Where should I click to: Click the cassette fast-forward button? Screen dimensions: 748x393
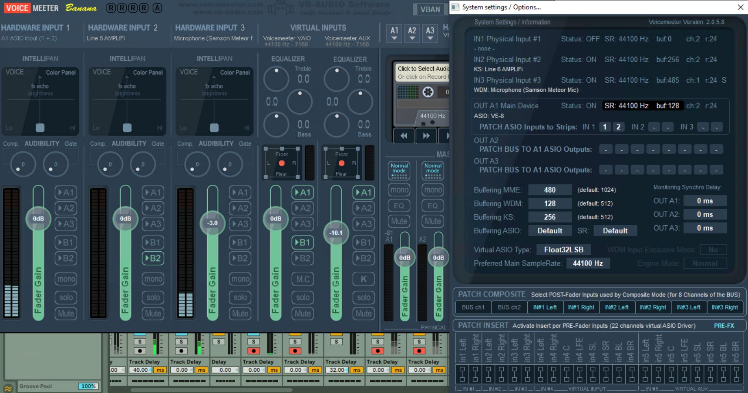coord(426,136)
